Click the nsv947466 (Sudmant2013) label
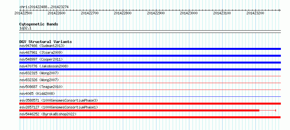 coord(42,46)
